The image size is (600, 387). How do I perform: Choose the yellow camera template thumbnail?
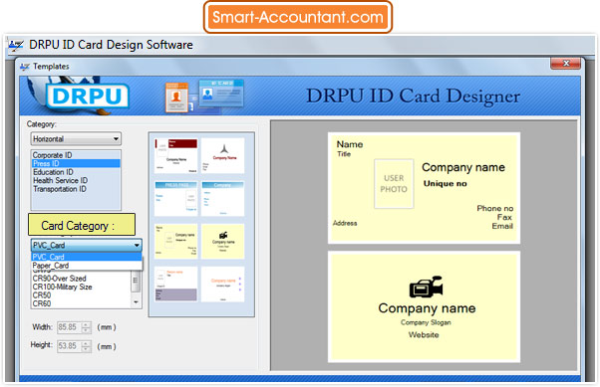[222, 242]
